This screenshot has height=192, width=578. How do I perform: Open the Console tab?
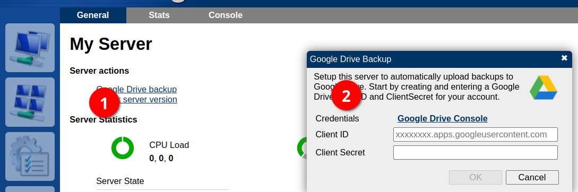click(226, 15)
